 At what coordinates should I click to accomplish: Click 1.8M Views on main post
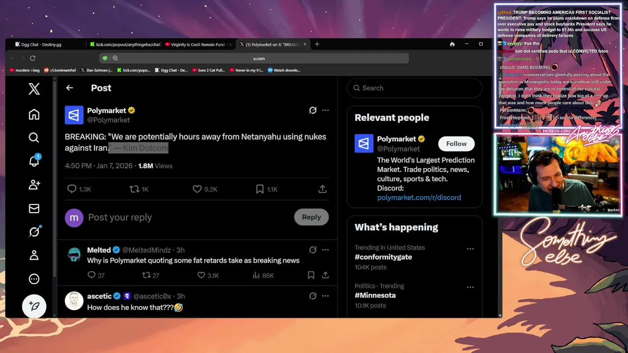pyautogui.click(x=155, y=166)
